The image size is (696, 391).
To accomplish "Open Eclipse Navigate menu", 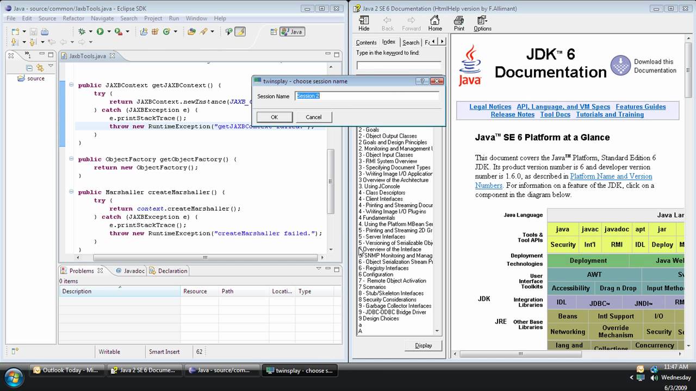I will click(102, 18).
